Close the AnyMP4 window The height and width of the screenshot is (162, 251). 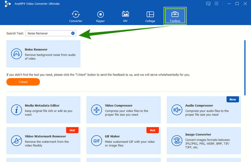245,3
